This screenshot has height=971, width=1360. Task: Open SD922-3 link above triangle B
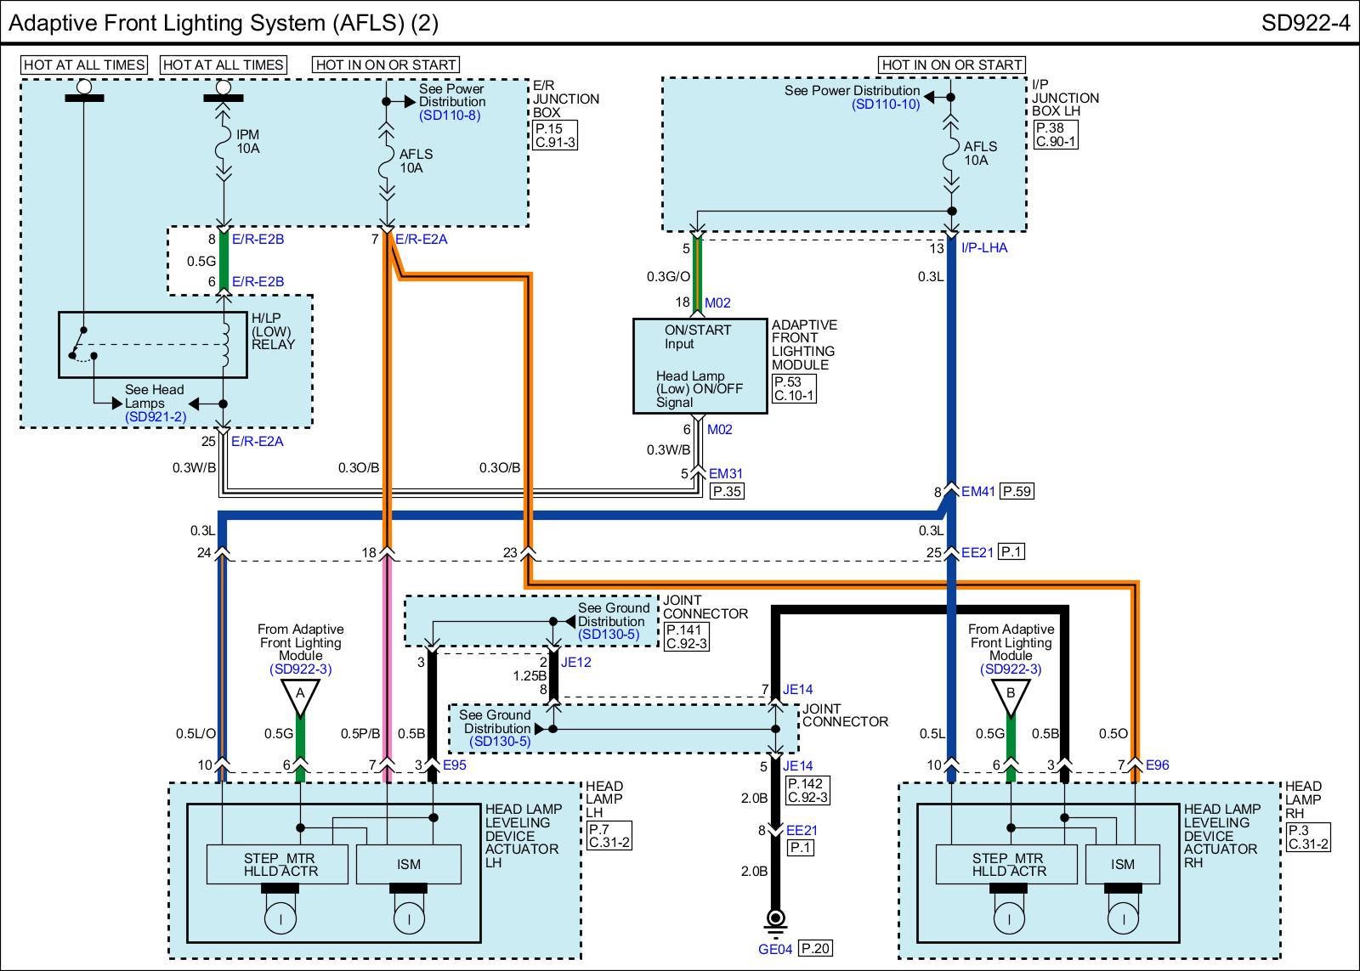(1010, 669)
